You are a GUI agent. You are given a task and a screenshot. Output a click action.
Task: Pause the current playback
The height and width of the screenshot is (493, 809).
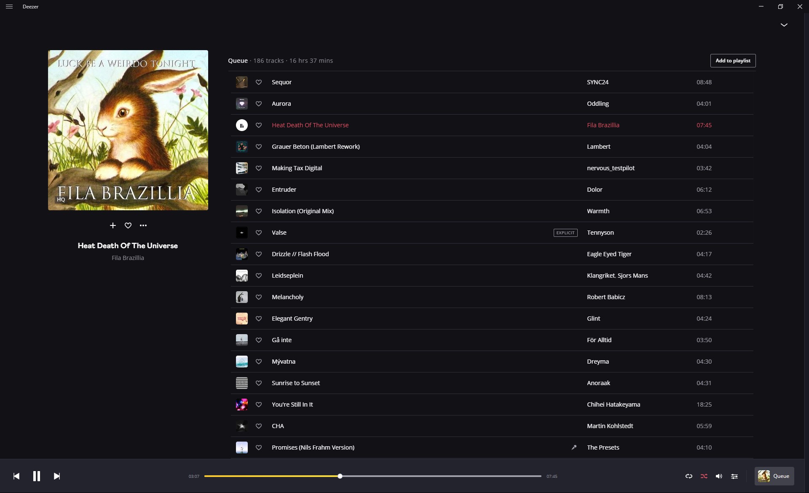pos(37,476)
